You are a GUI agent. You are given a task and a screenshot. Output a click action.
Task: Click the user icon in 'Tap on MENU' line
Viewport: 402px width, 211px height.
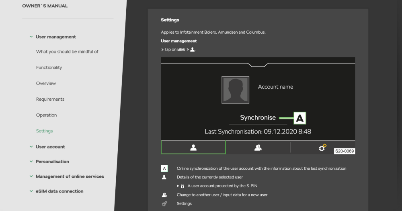[192, 49]
